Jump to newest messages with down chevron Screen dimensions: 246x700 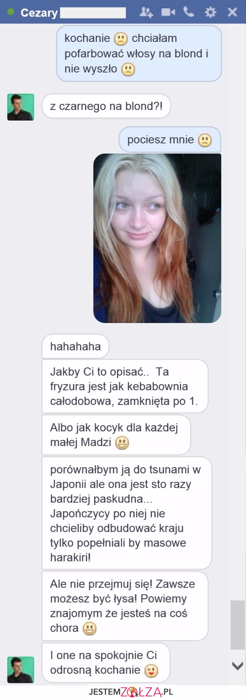[238, 666]
